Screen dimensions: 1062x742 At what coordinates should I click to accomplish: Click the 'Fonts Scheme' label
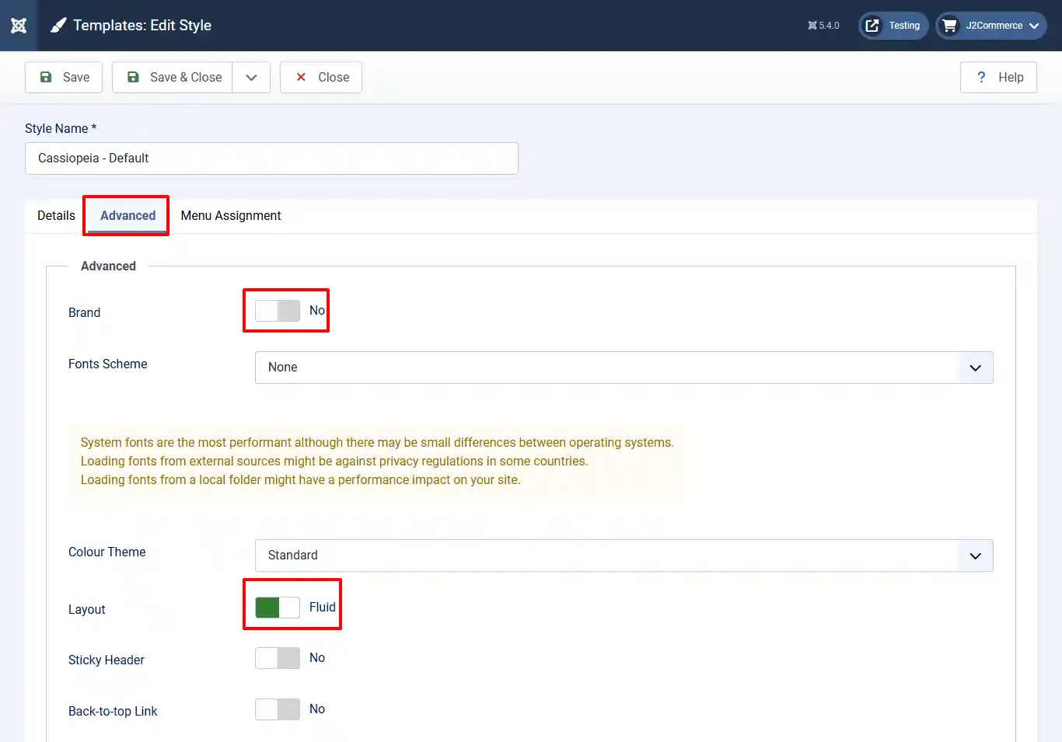pos(107,364)
